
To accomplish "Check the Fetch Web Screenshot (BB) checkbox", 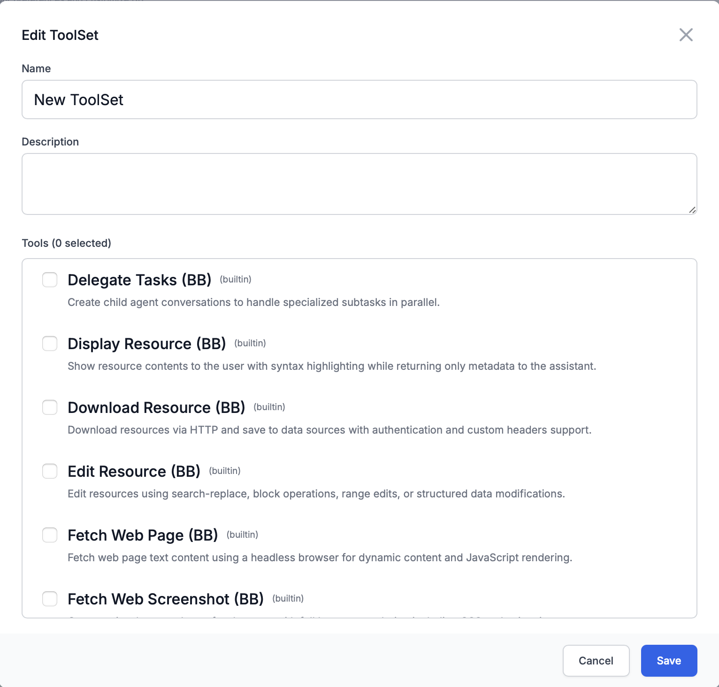I will 49,599.
